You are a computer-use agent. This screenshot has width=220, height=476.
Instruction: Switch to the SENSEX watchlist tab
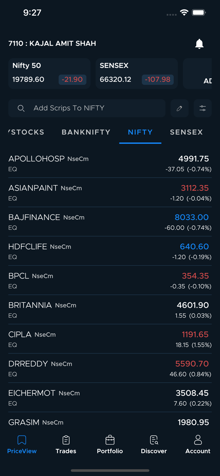(x=186, y=132)
